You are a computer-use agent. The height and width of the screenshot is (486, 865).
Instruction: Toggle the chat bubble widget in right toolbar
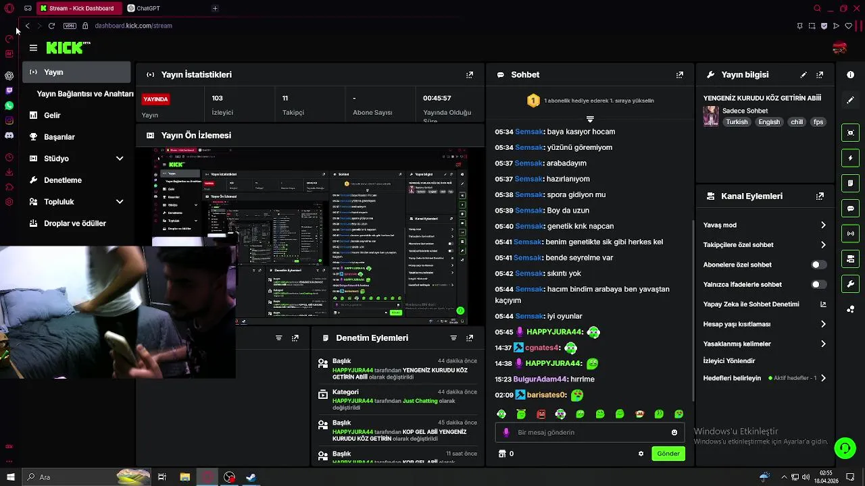pos(851,209)
